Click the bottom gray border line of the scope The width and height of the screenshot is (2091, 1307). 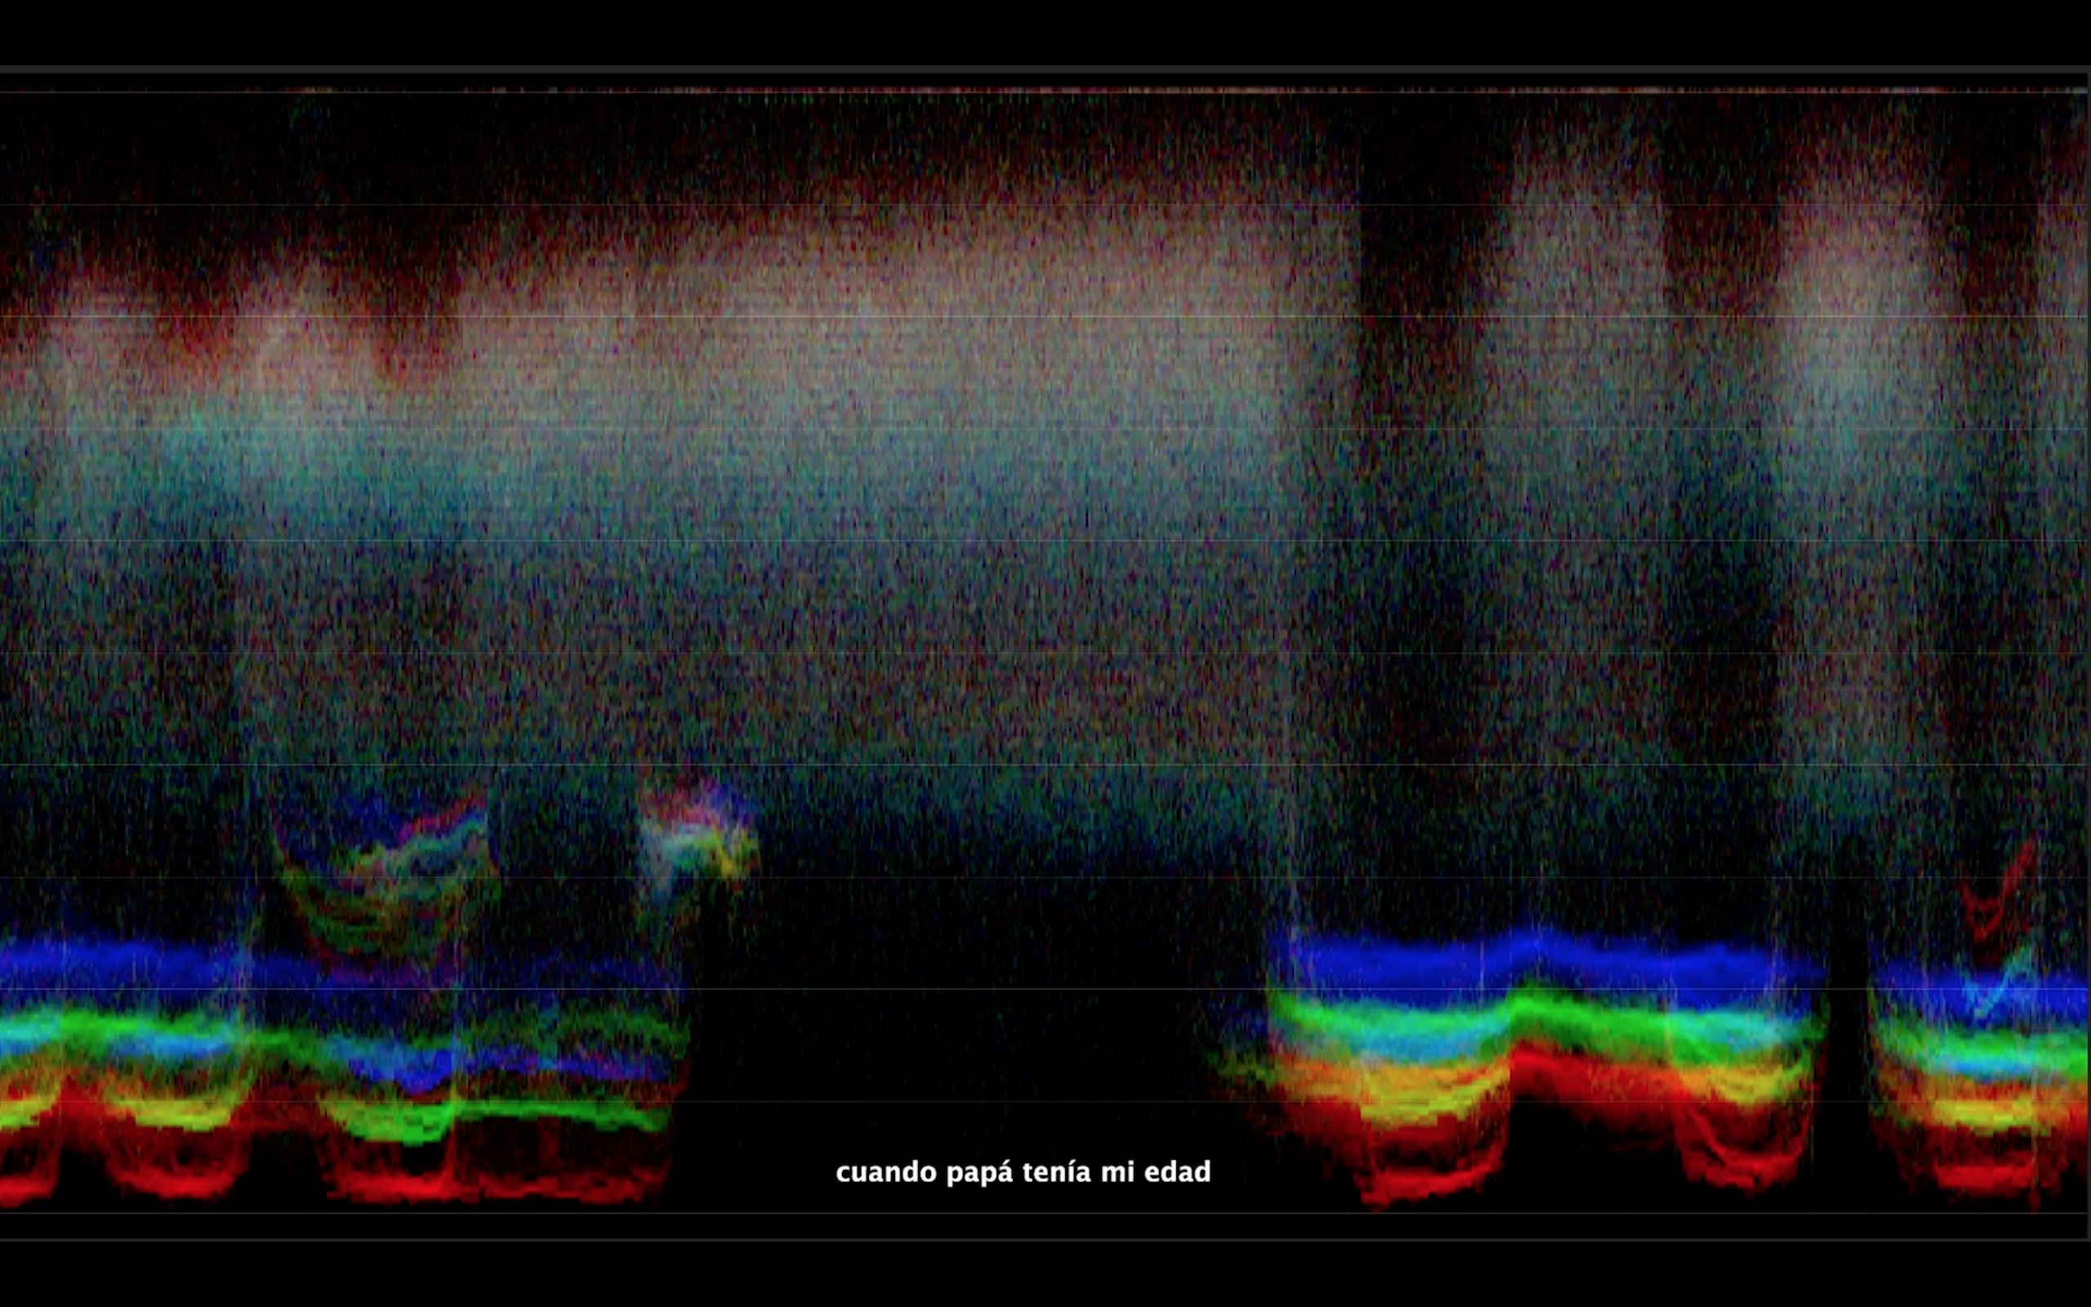pyautogui.click(x=1045, y=1241)
